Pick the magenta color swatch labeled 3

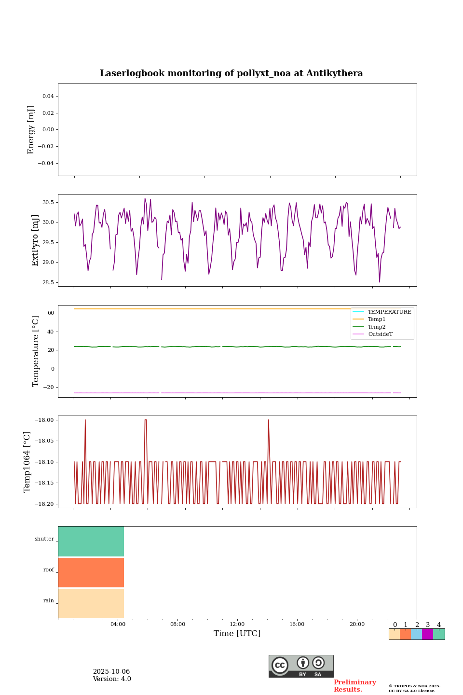point(427,634)
